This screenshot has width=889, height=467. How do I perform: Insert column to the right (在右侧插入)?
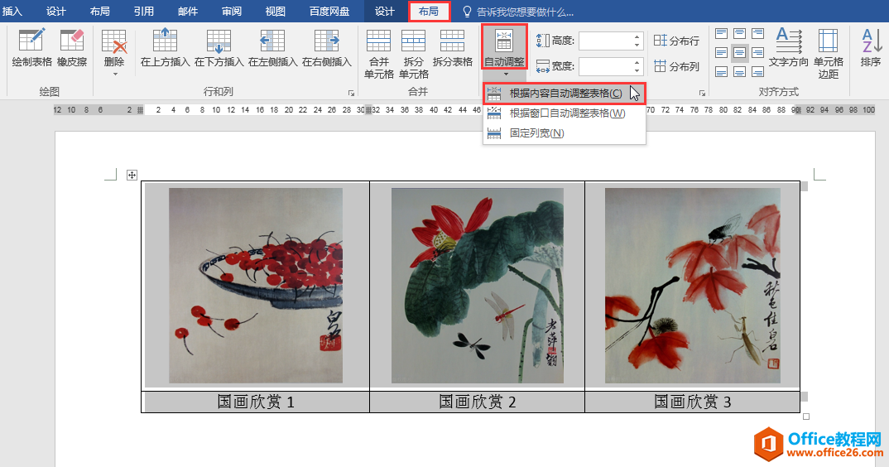click(327, 48)
